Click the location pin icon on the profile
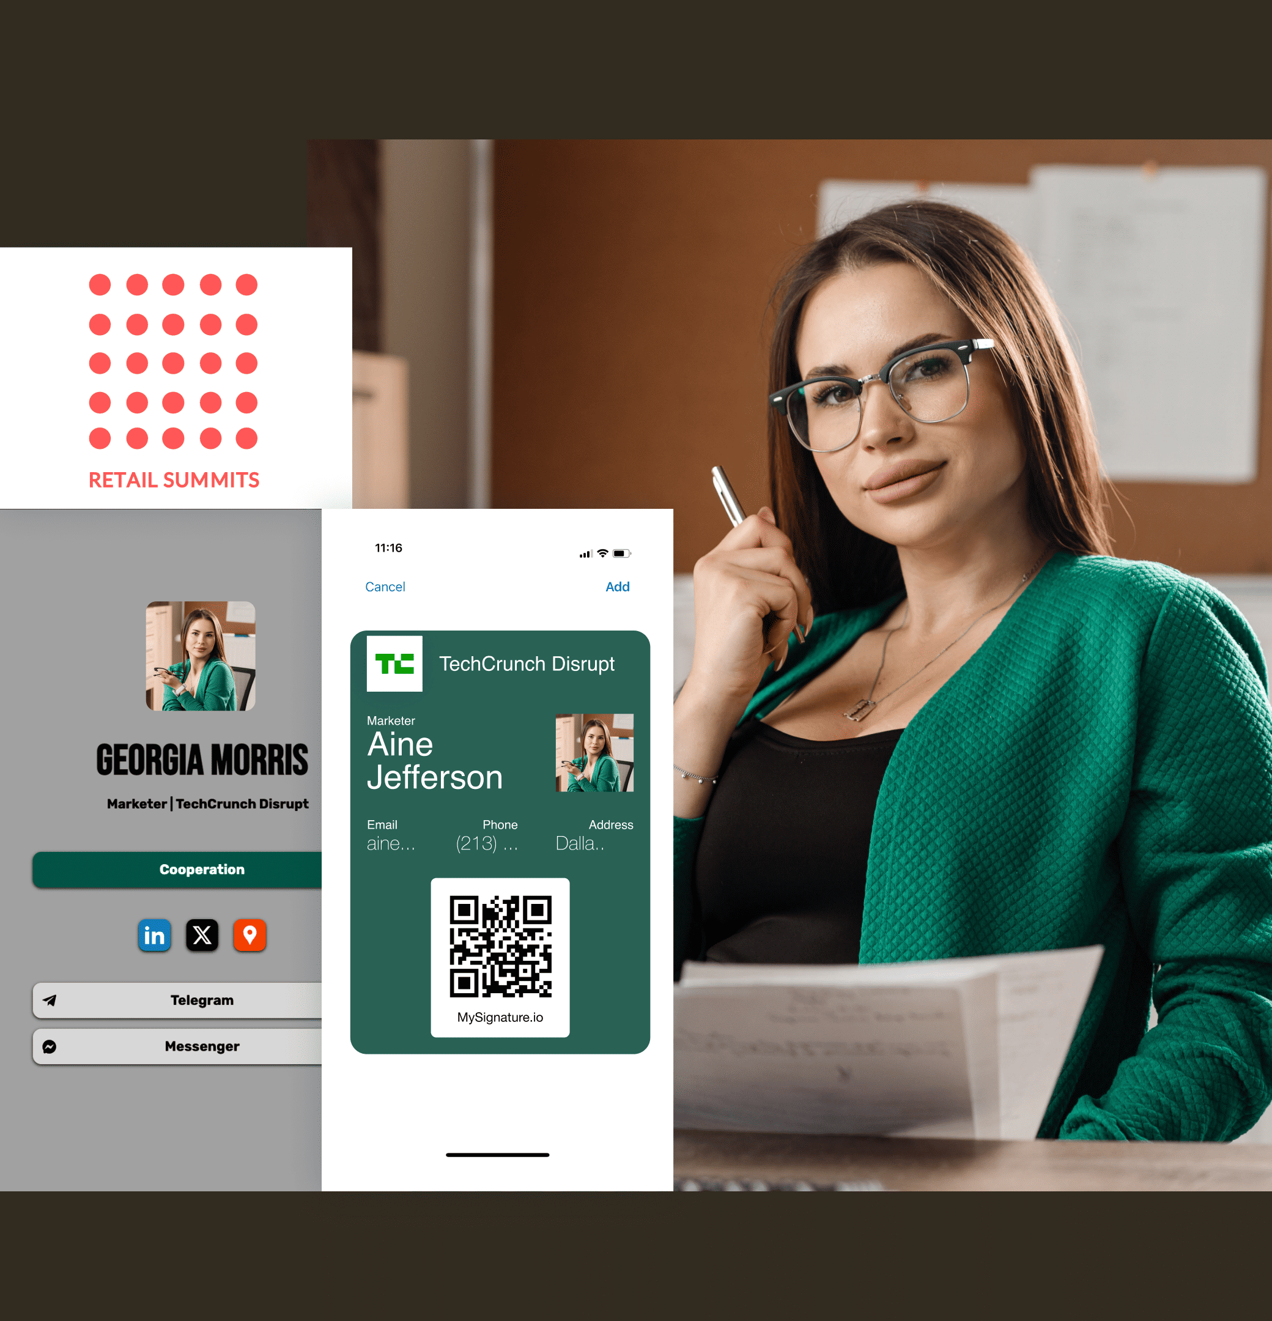The image size is (1272, 1321). [x=249, y=934]
